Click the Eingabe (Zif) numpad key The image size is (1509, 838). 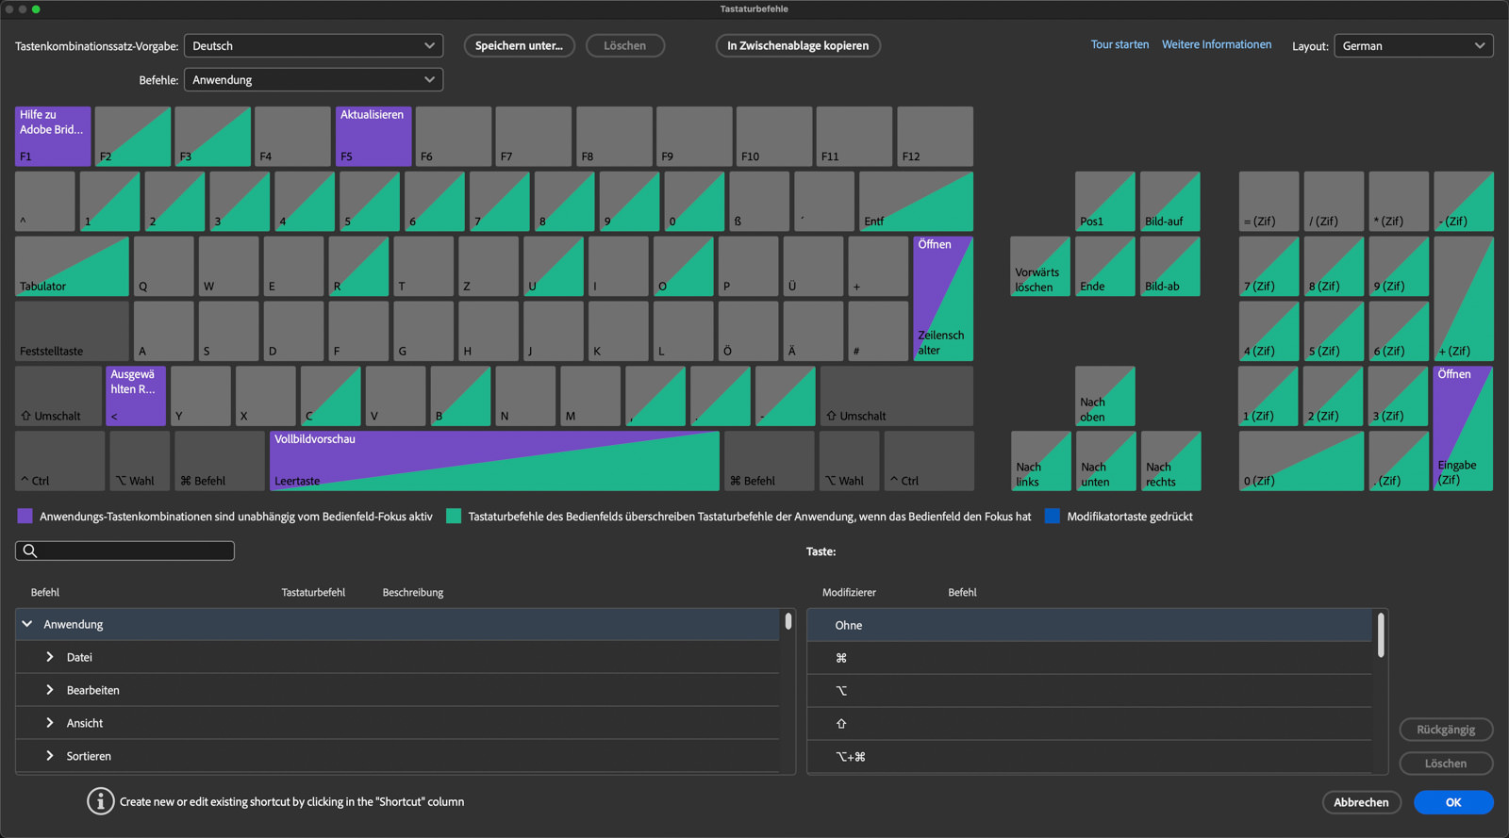pyautogui.click(x=1462, y=428)
